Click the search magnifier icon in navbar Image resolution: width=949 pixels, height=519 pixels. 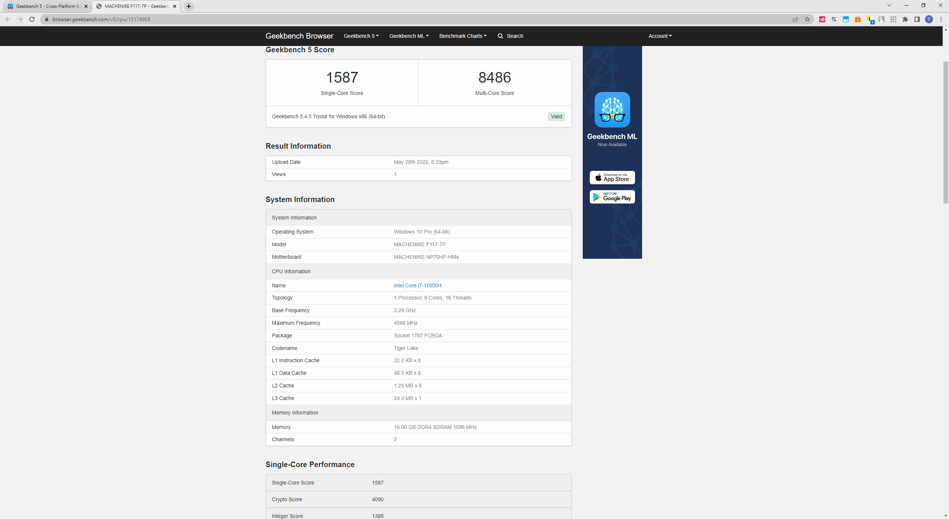500,36
